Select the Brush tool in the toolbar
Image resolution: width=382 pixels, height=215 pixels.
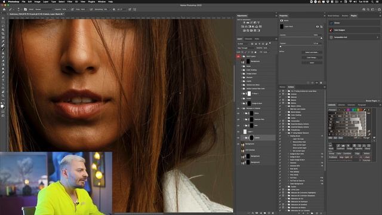click(x=3, y=49)
